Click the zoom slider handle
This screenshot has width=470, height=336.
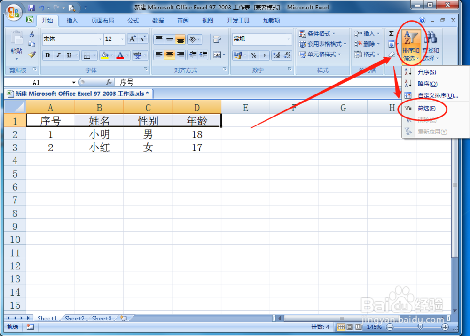(420, 327)
